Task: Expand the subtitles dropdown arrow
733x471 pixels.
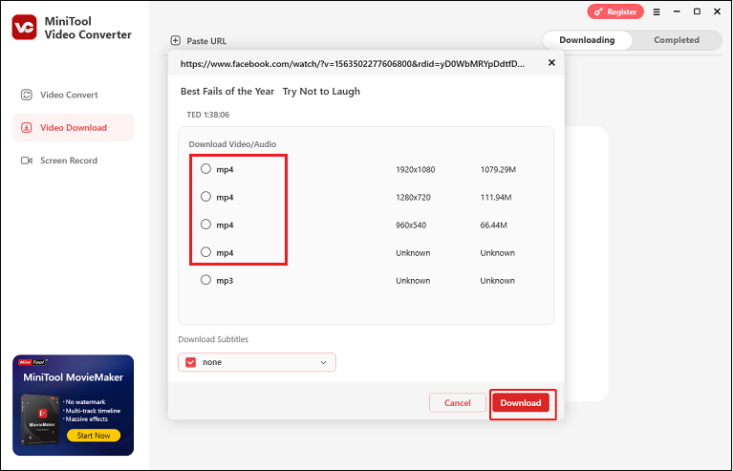Action: (x=323, y=363)
